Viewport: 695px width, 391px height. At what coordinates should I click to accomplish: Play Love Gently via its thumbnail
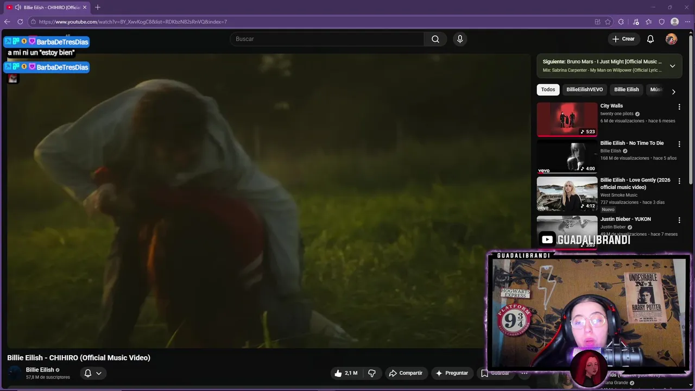(567, 194)
